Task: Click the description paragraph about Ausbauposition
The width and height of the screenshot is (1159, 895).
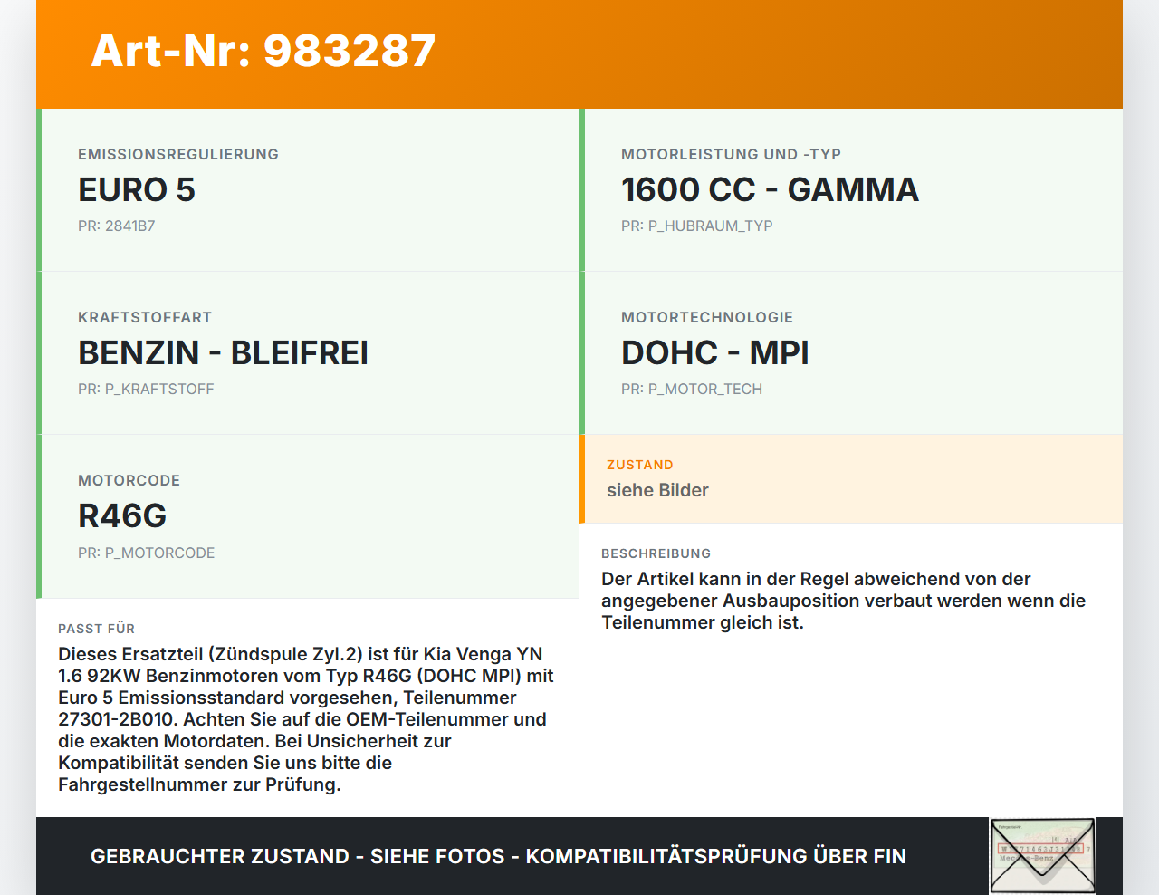Action: pos(843,601)
